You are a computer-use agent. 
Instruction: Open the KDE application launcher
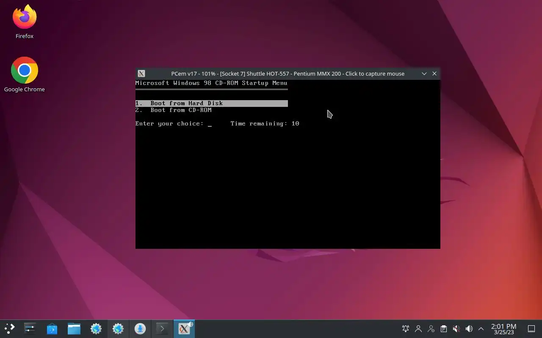click(x=9, y=329)
